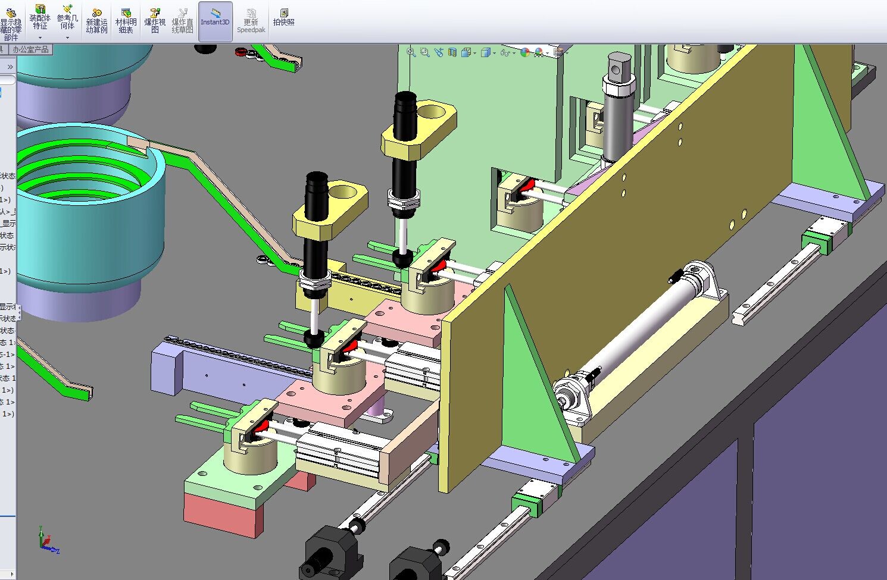Screen dimensions: 887x580
Task: Click the 爆炸直线草图 tool
Action: click(183, 21)
